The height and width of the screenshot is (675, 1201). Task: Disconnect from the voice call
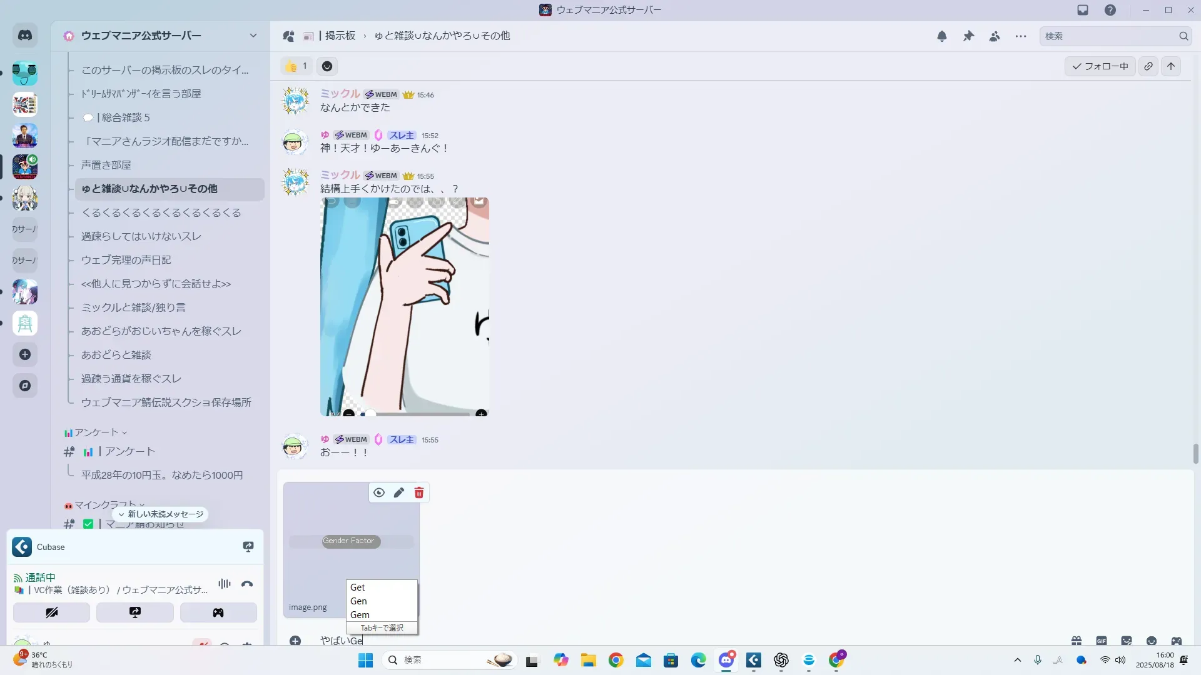[x=247, y=584]
